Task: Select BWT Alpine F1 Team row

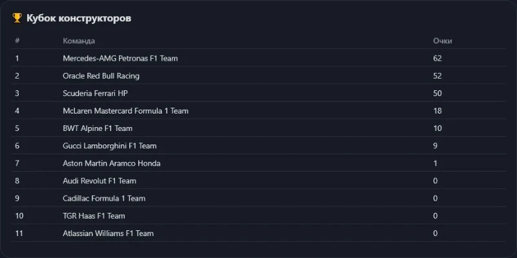Action: (258, 128)
